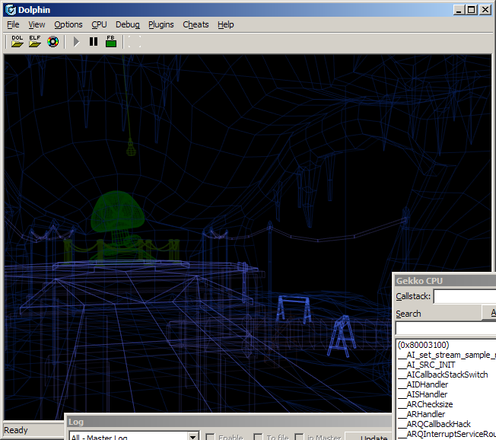Select __ARQInterruptServiceRoutine symbol
This screenshot has width=496, height=440.
(x=447, y=434)
